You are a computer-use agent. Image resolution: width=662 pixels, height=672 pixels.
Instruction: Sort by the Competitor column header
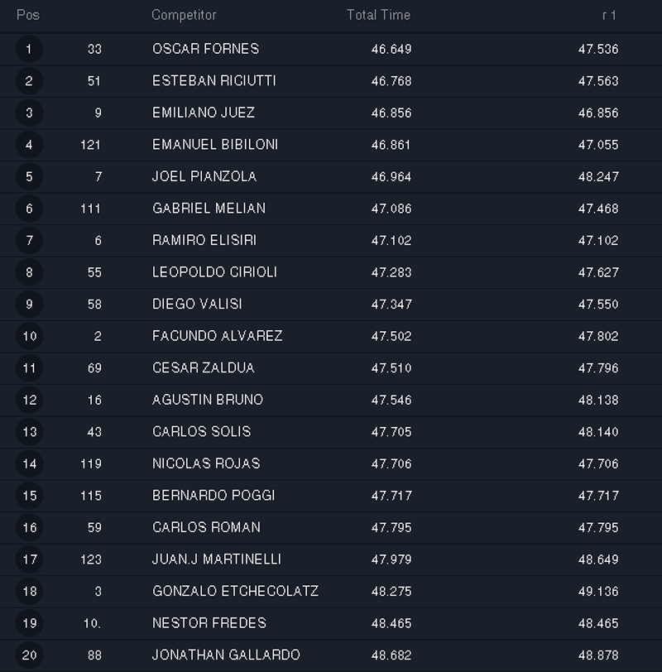tap(184, 15)
